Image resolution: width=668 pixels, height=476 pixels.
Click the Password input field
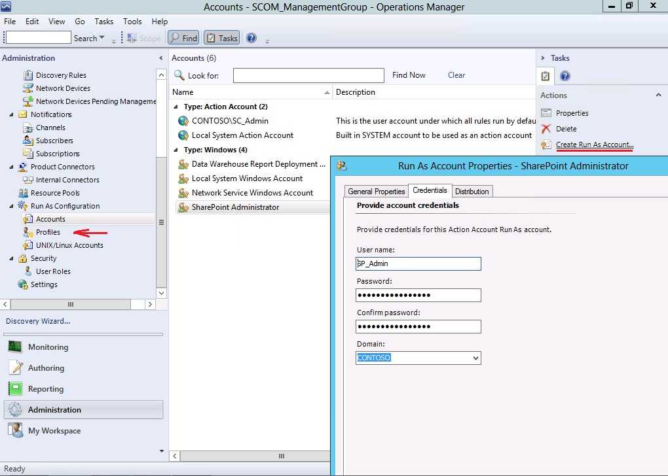click(418, 296)
